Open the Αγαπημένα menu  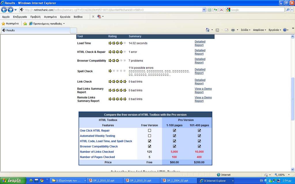coord(50,17)
